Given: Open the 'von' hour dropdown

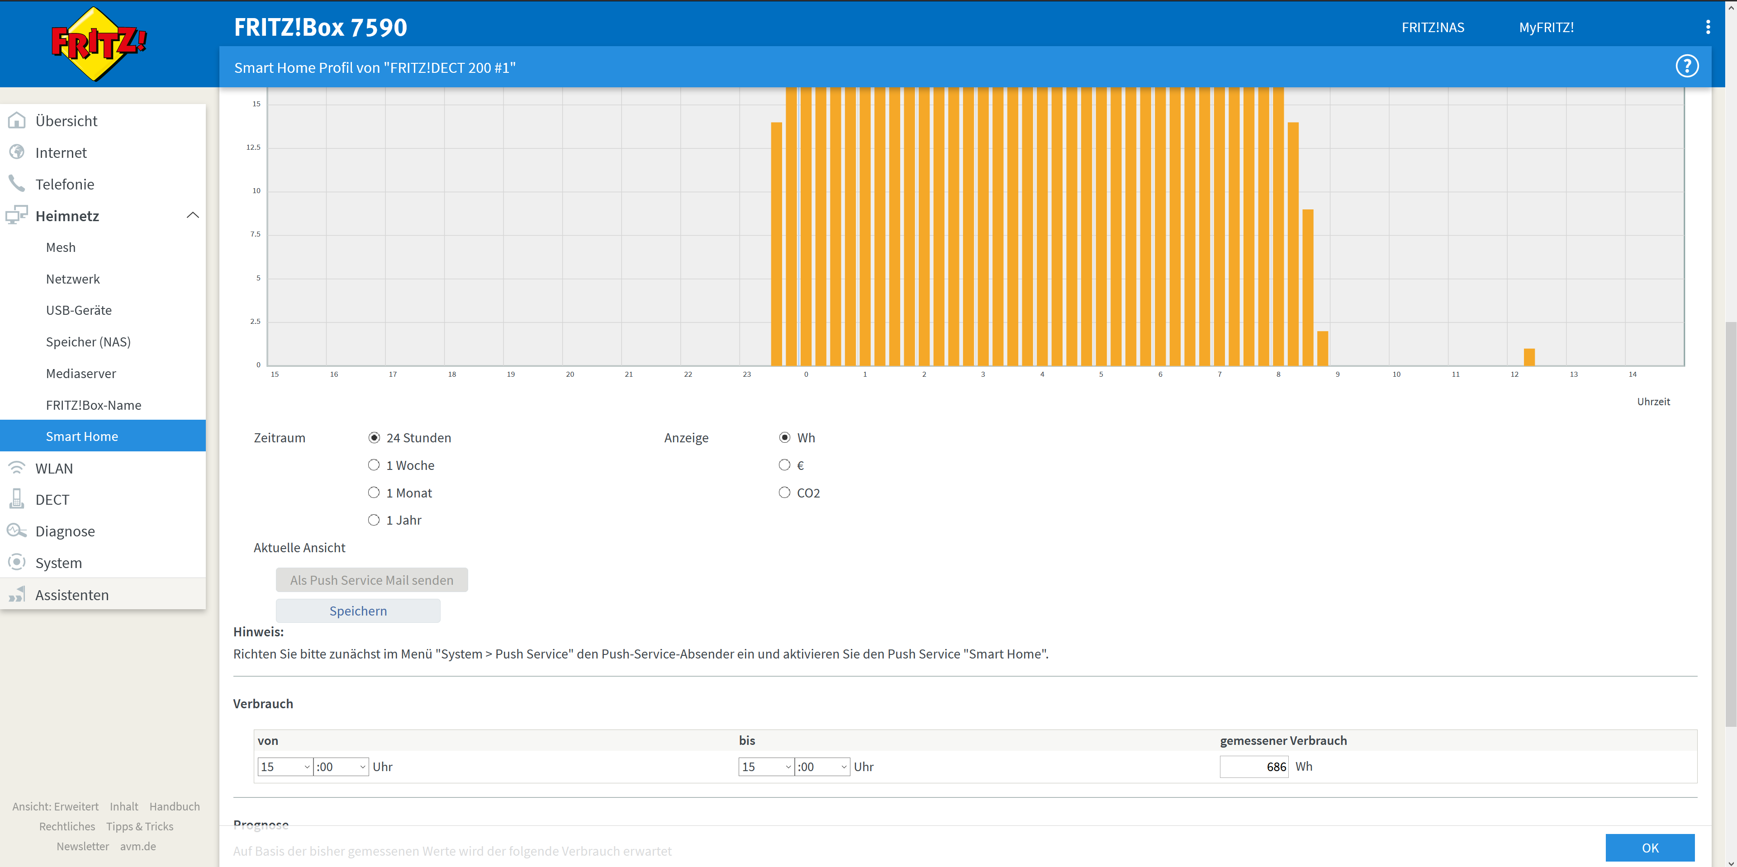Looking at the screenshot, I should (285, 767).
